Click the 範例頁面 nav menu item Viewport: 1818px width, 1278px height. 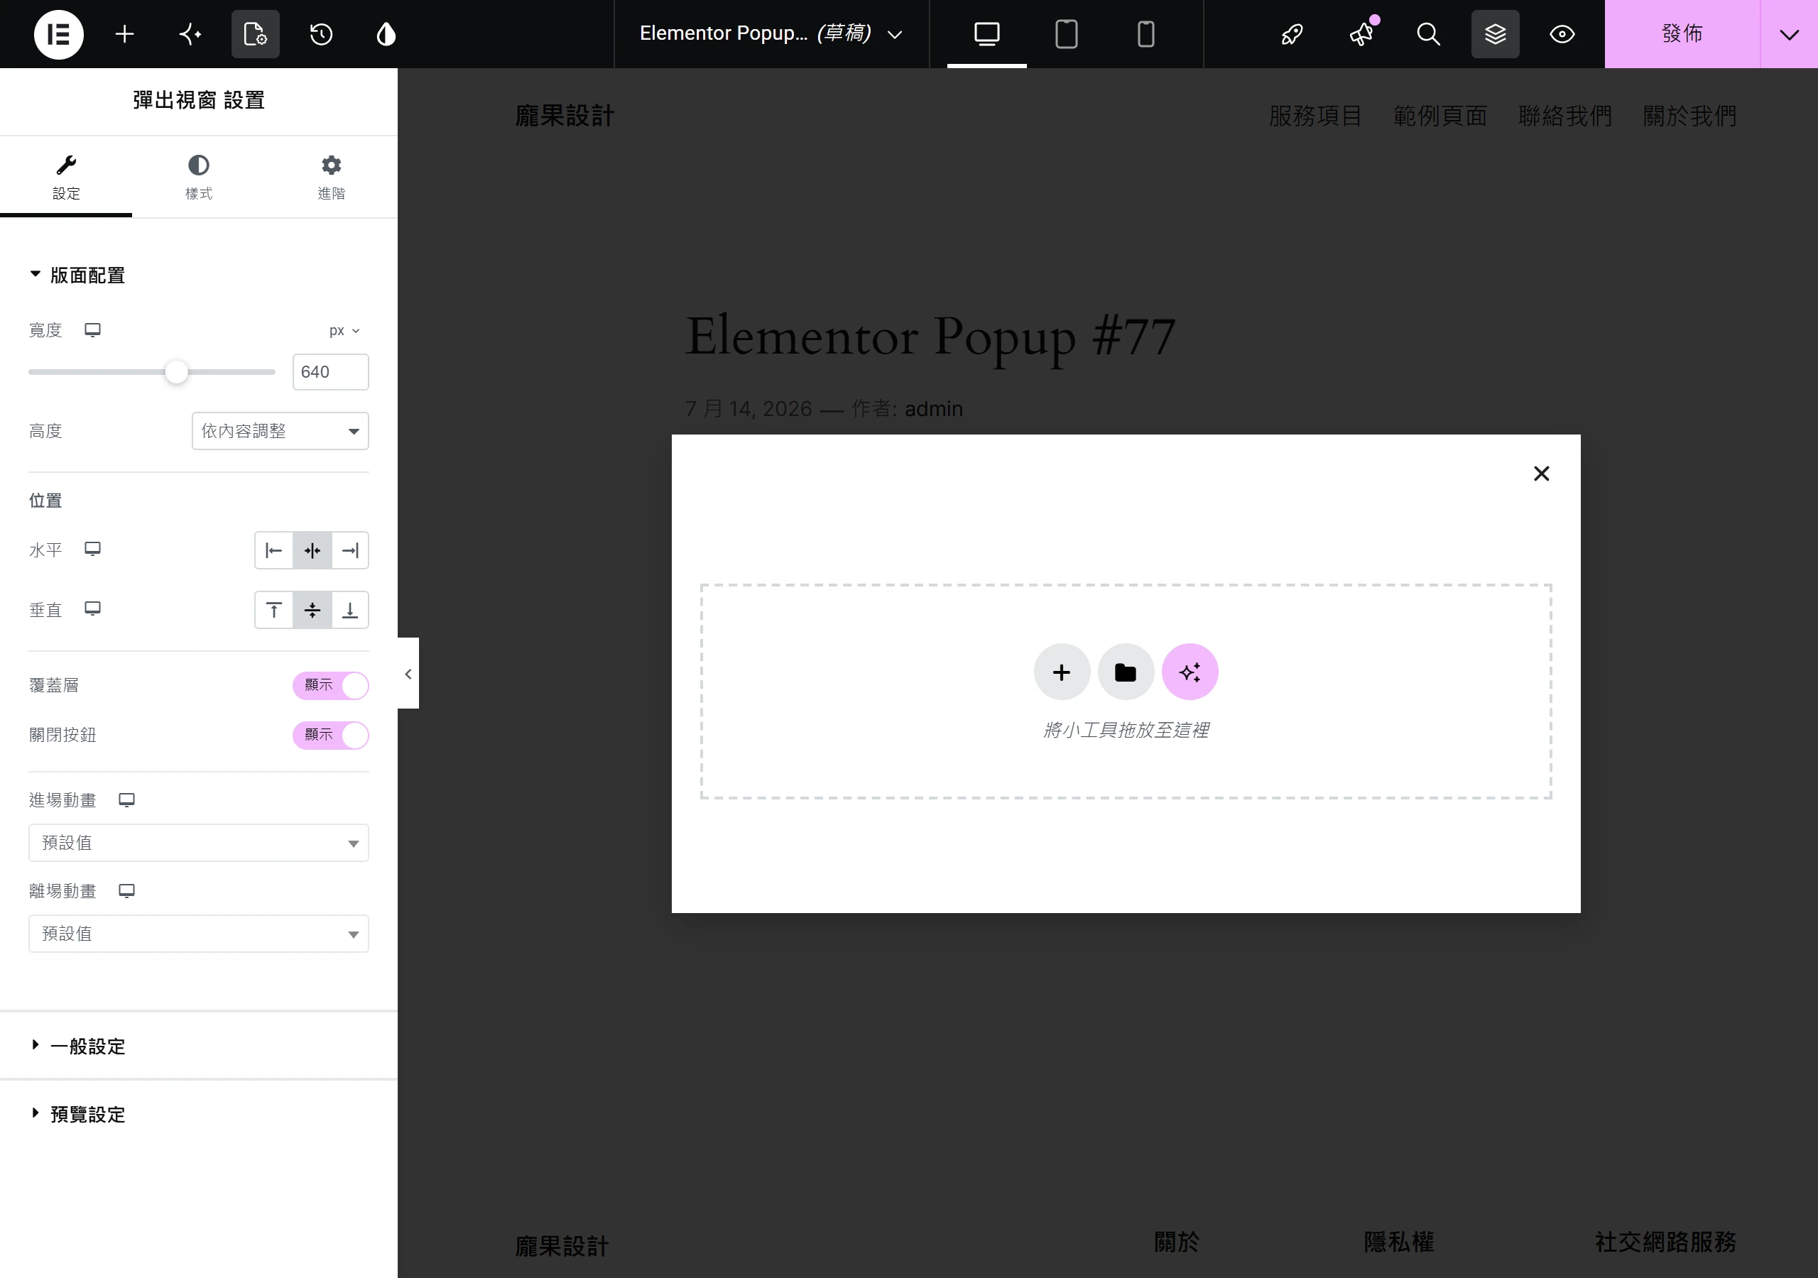1440,116
